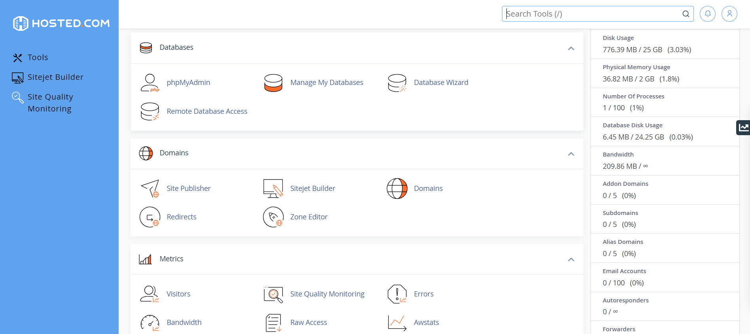Click the Raw Access document icon

click(273, 323)
